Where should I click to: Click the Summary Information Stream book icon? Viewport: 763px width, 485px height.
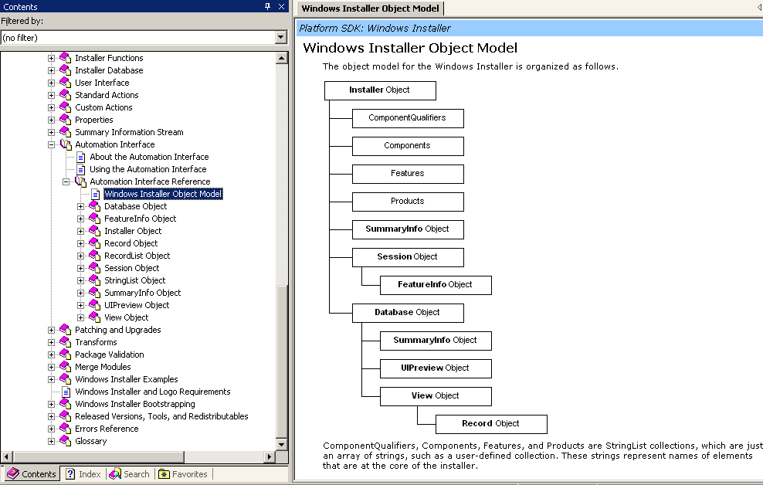[65, 132]
